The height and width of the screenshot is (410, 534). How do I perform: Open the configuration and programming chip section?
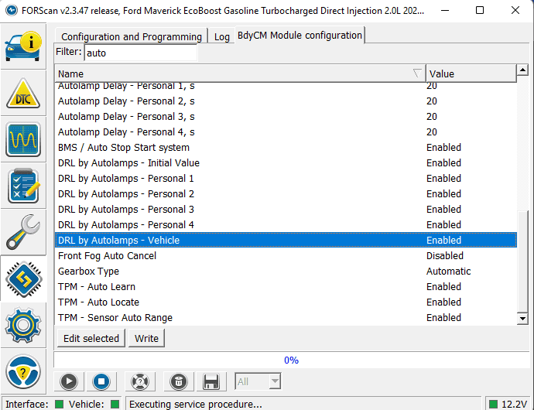(23, 279)
